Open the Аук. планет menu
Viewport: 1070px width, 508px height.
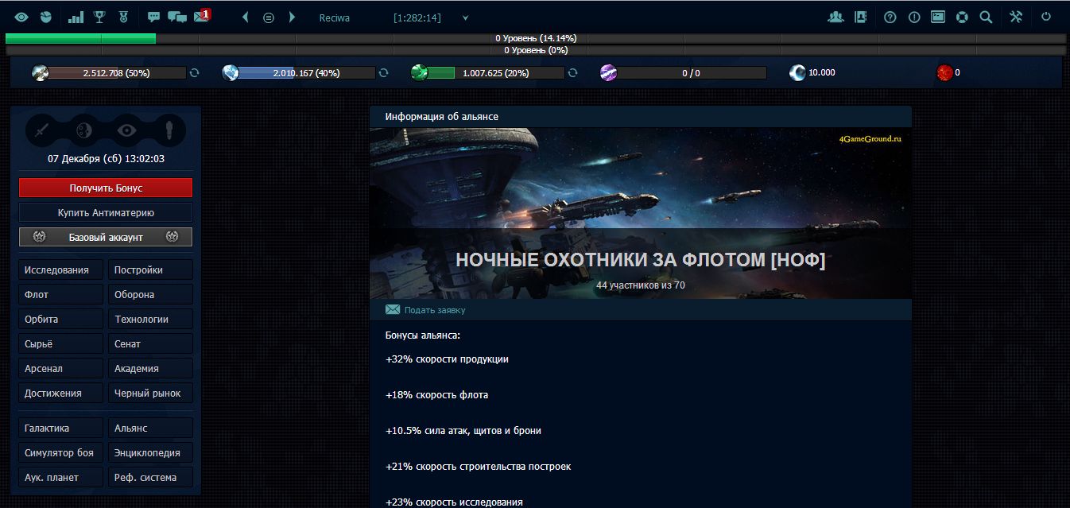pos(61,477)
